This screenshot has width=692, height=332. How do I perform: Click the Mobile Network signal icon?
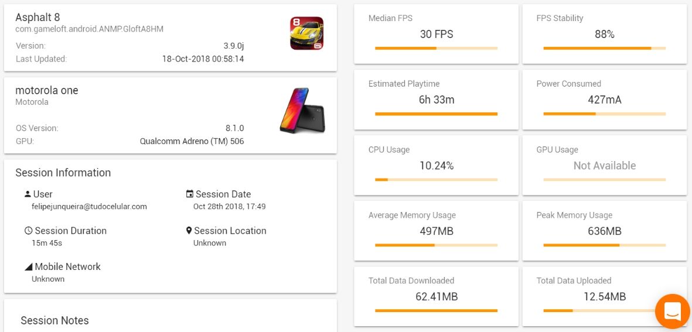[x=28, y=267]
